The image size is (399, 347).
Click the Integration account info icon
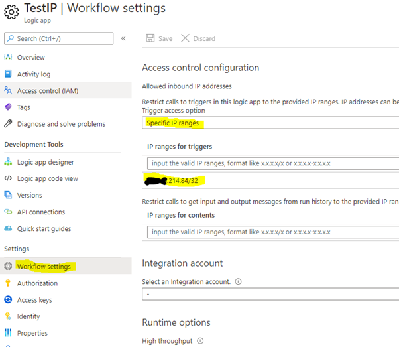238,281
